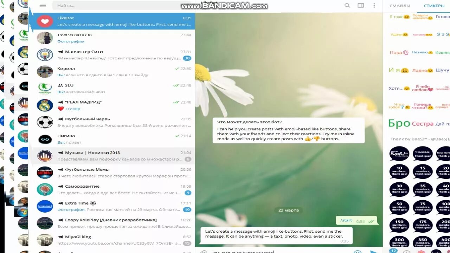Send the 'Как мило' sticker
450x253 pixels.
pos(423,35)
